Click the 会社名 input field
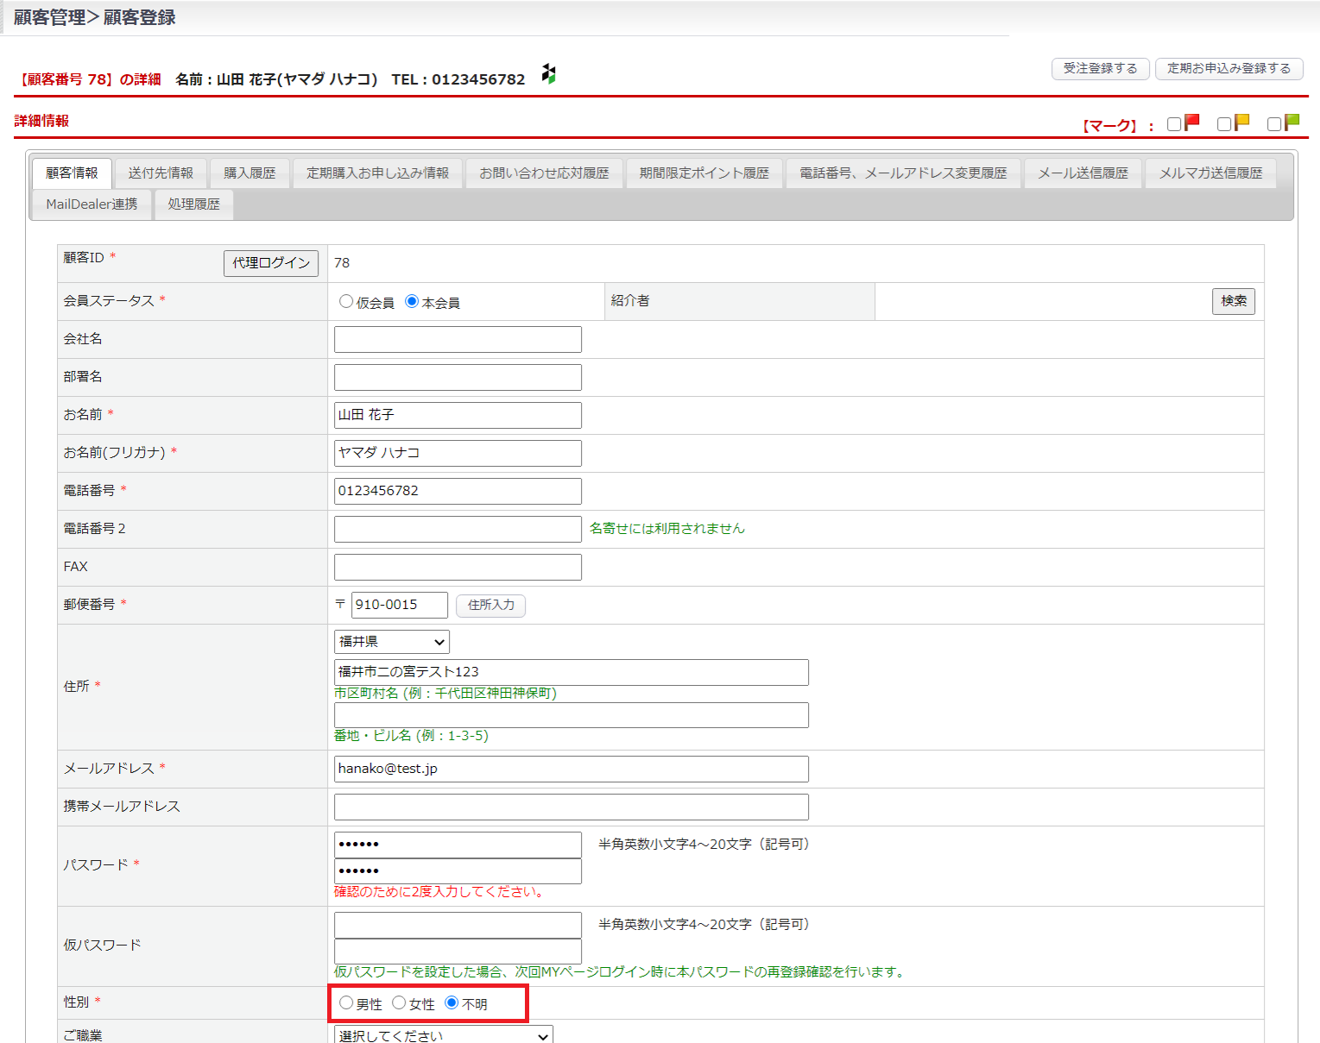 pyautogui.click(x=458, y=339)
